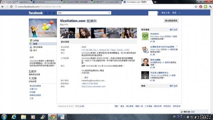The height and width of the screenshot is (120, 213).
Task: Open File Explorer folder from the taskbar
Action: [x=23, y=117]
